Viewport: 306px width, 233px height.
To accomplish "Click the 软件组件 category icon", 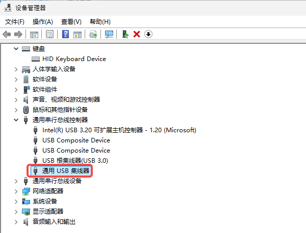I will click(x=27, y=90).
